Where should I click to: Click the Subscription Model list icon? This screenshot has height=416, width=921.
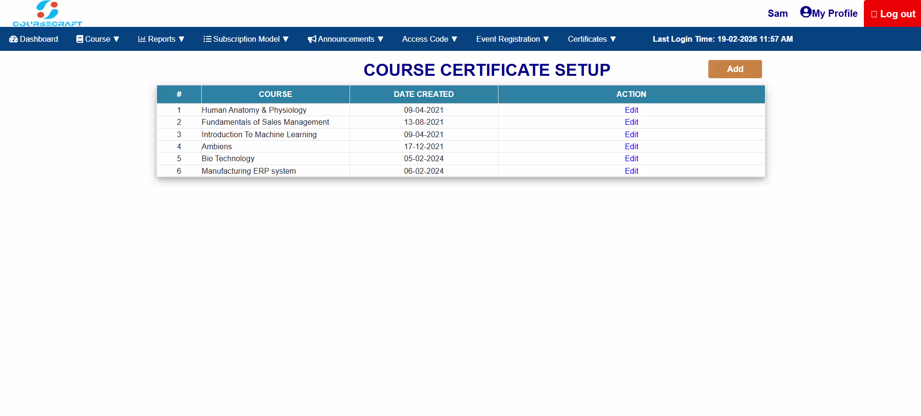coord(207,39)
